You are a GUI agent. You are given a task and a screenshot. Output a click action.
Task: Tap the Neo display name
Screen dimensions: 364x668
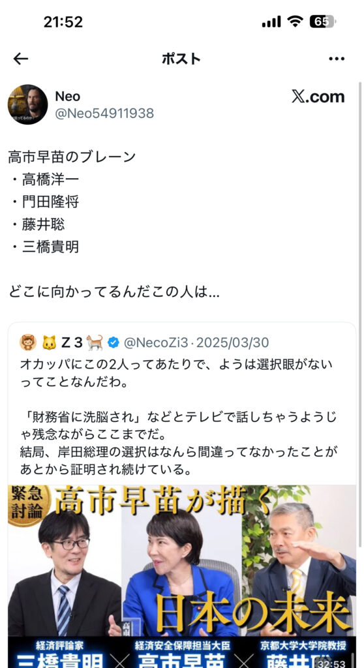coord(67,97)
